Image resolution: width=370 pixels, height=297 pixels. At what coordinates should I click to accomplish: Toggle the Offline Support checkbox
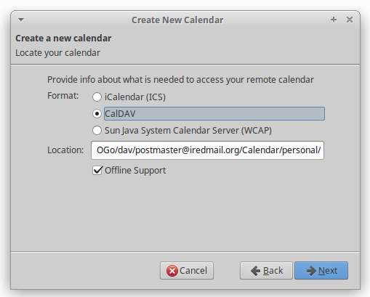(x=97, y=171)
